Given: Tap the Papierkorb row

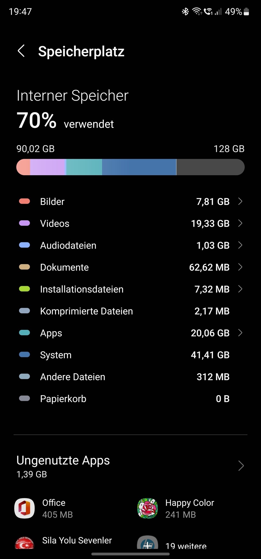Looking at the screenshot, I should (130, 399).
